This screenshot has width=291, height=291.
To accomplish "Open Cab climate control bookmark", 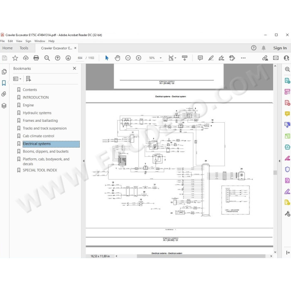I will tap(38, 136).
